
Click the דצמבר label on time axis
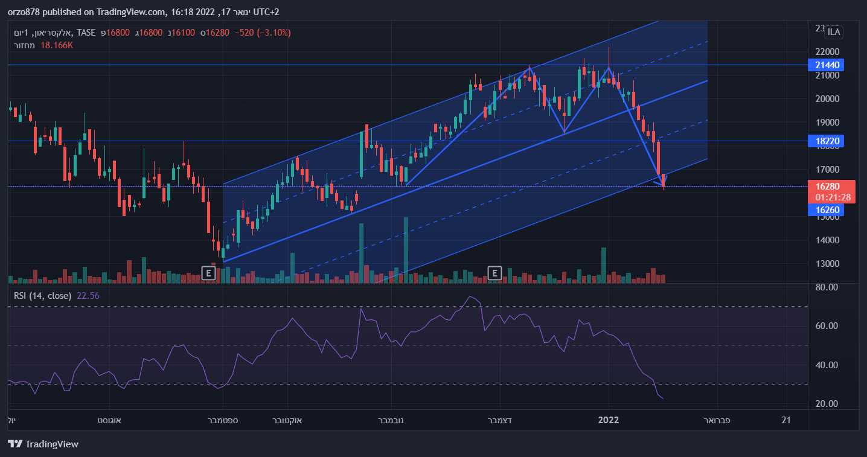click(x=499, y=420)
